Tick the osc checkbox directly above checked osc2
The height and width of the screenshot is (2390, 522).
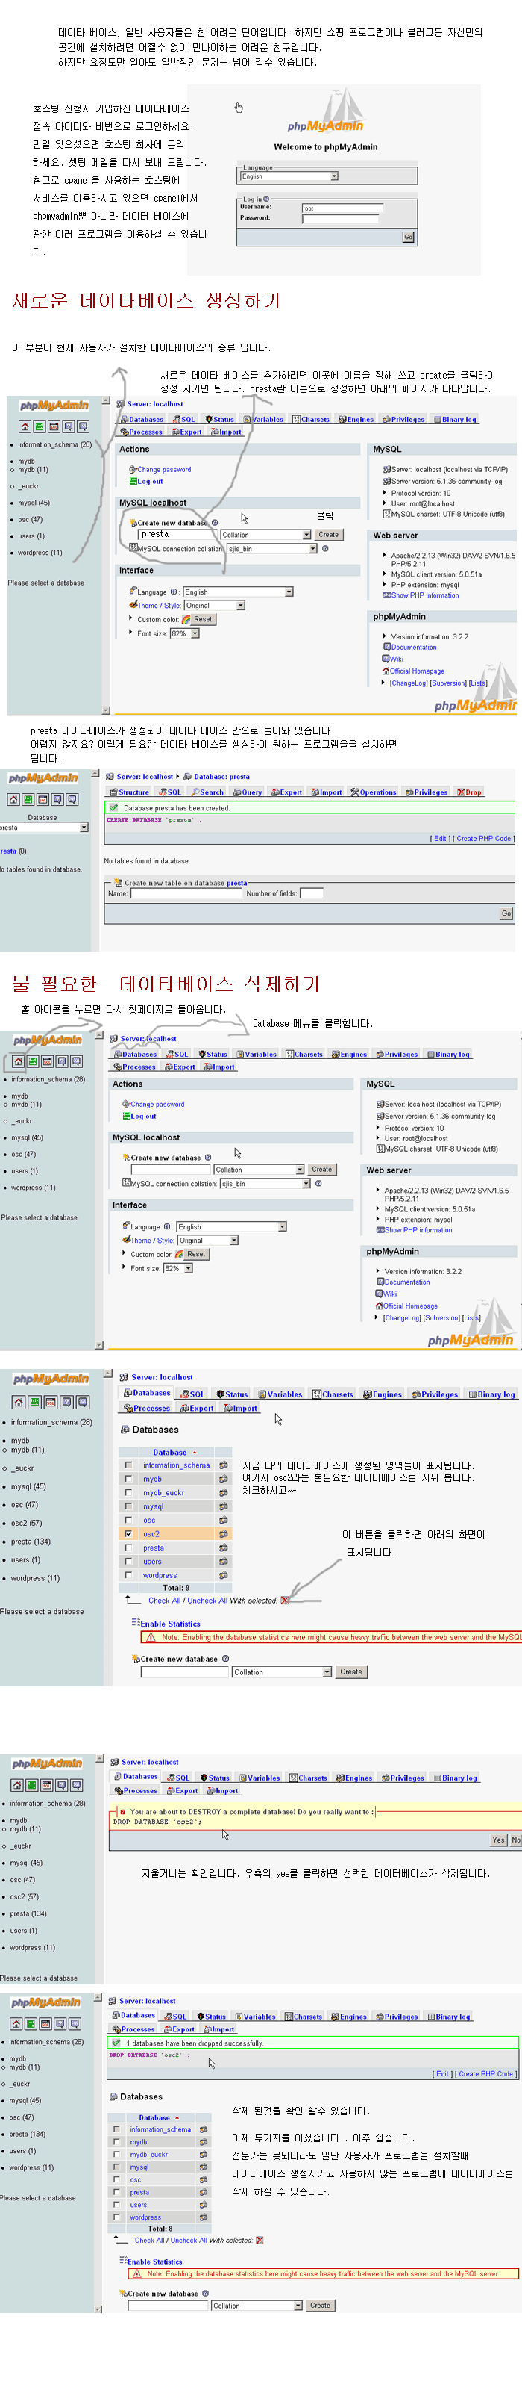pyautogui.click(x=128, y=1520)
